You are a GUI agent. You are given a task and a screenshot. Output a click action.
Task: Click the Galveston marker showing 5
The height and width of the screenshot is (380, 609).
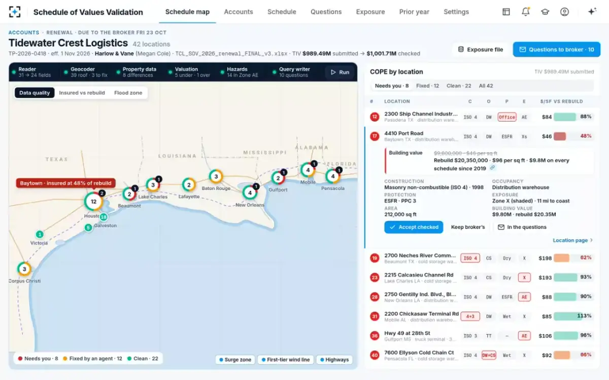pos(88,227)
